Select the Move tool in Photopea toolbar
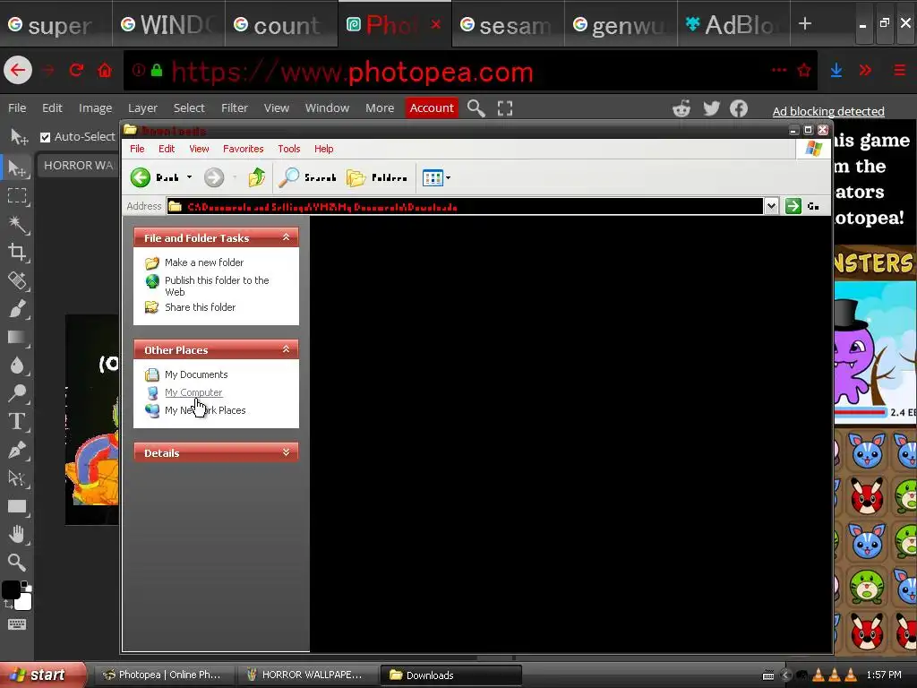 (17, 168)
